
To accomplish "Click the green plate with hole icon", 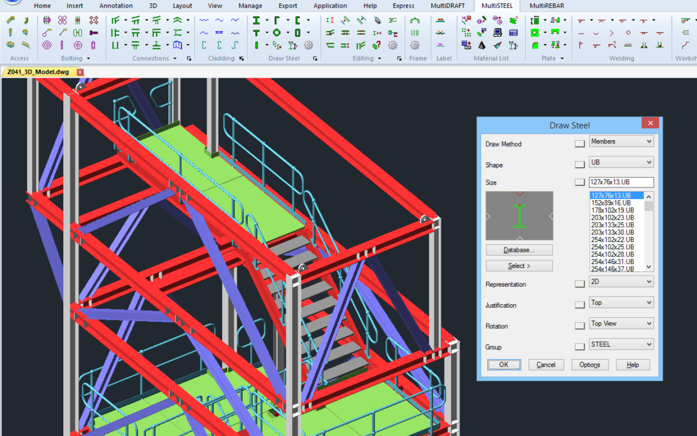I will [535, 33].
